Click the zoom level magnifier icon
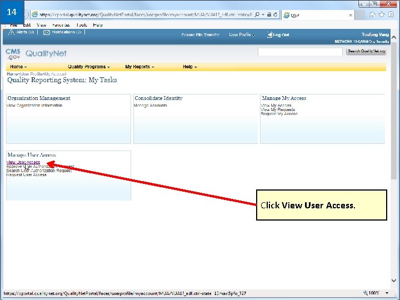Screen dimensions: 400x300 (366, 293)
